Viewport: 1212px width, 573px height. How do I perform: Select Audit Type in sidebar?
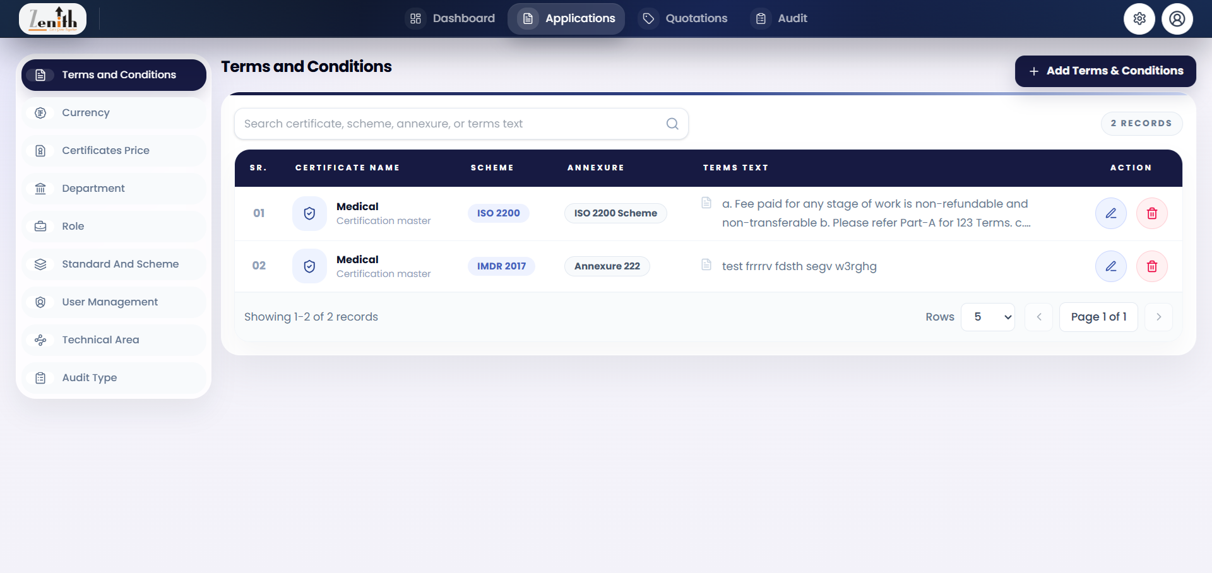pos(114,378)
